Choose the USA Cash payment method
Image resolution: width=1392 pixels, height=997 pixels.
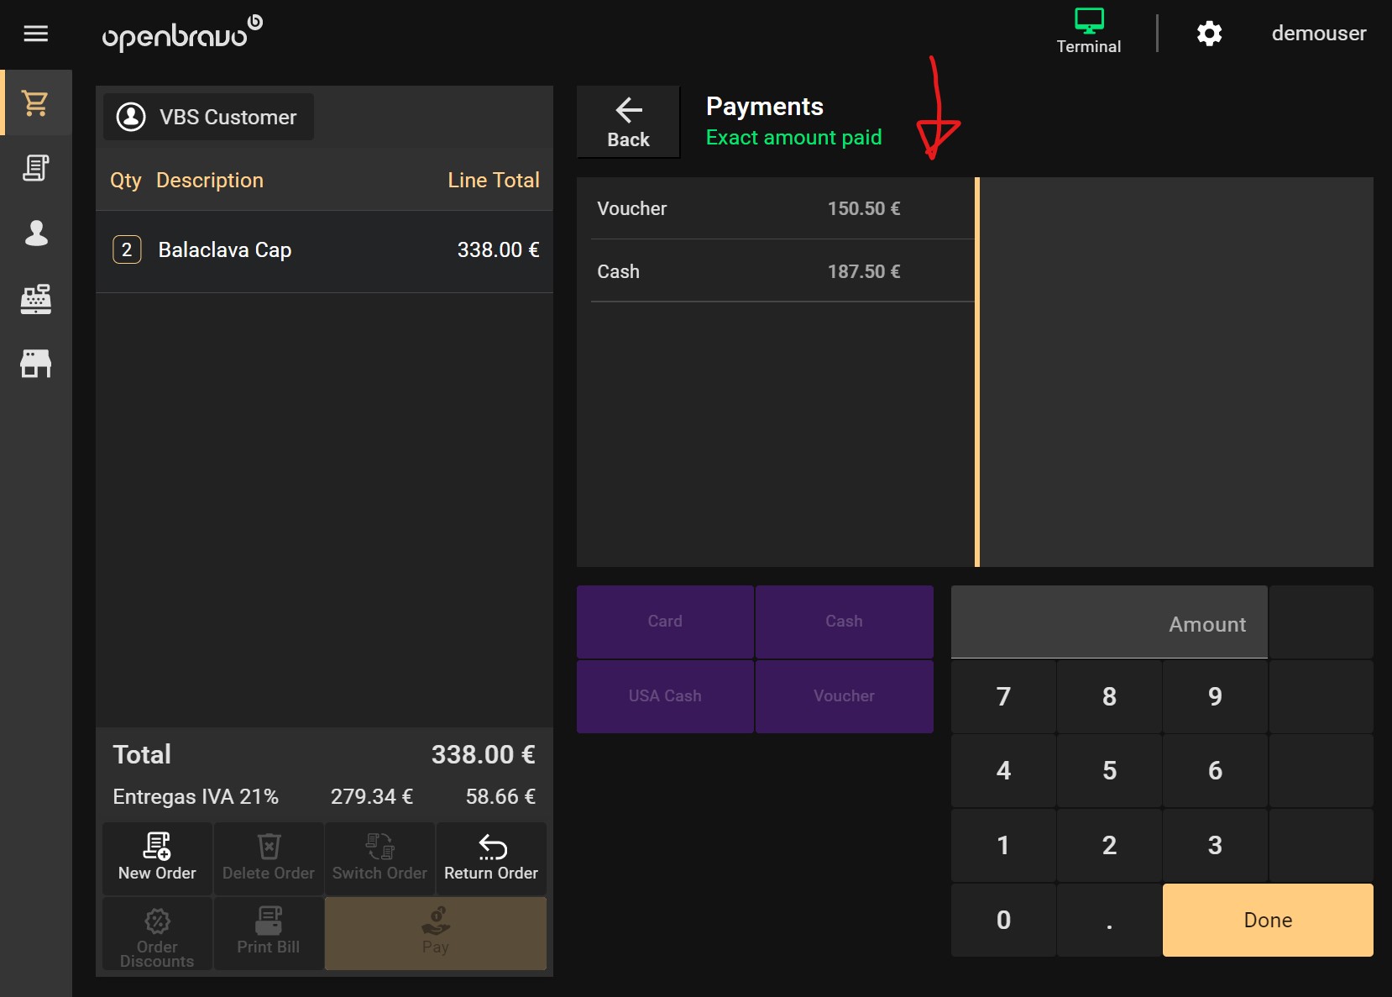665,696
